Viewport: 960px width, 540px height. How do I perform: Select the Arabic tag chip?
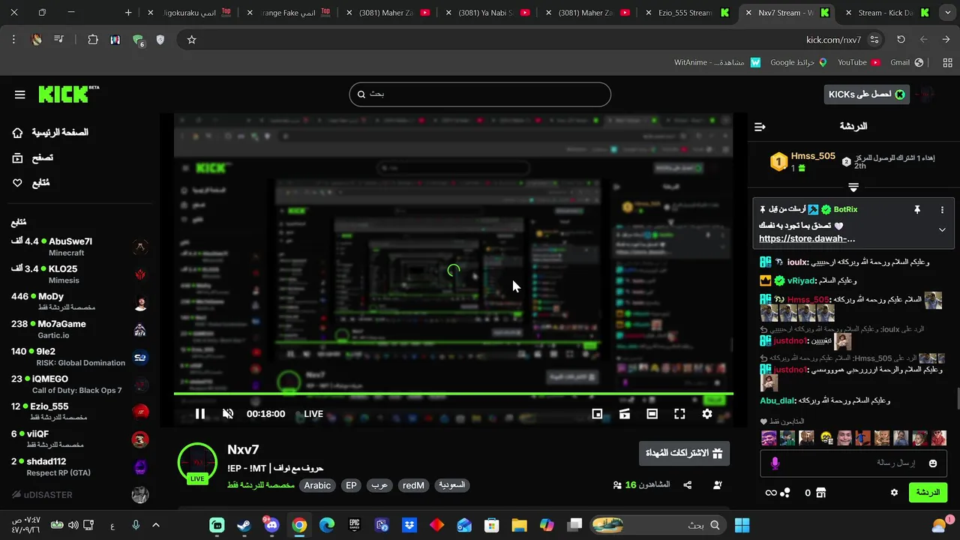[317, 485]
